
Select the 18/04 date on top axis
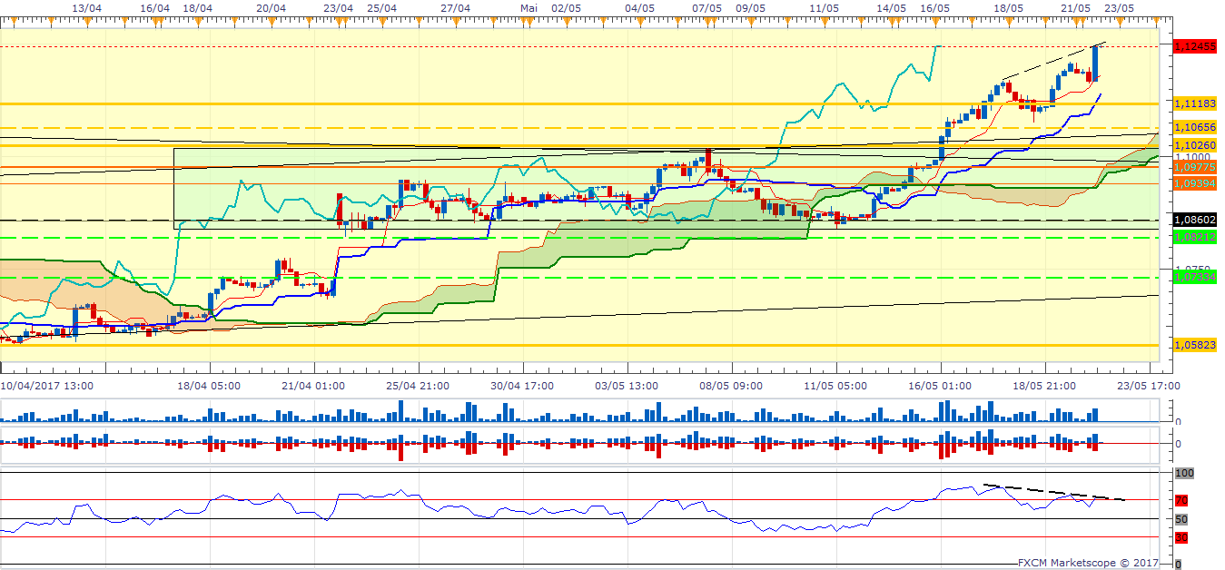point(198,7)
